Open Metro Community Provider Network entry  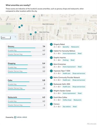point(67,77)
